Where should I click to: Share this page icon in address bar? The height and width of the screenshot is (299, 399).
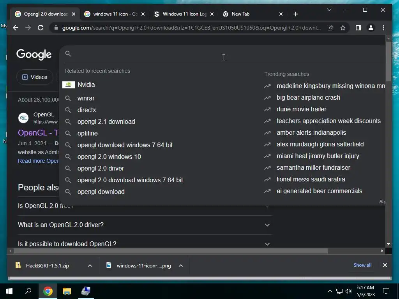330,28
